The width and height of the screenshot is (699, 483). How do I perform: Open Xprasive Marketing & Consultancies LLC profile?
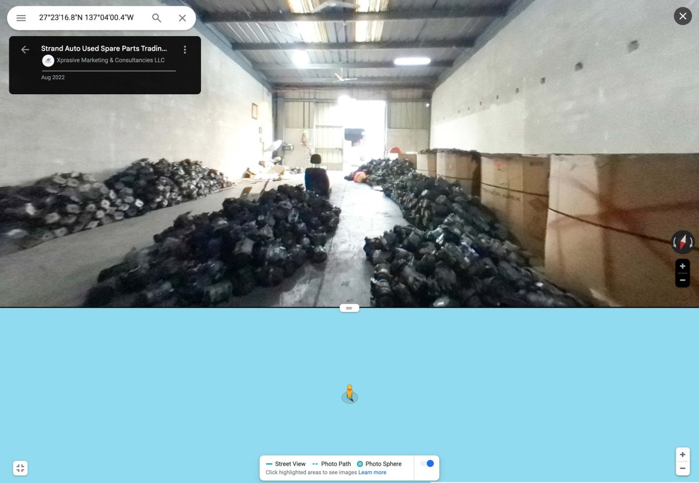110,61
